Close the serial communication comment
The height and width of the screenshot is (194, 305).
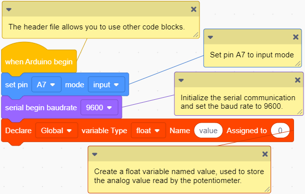[297, 80]
